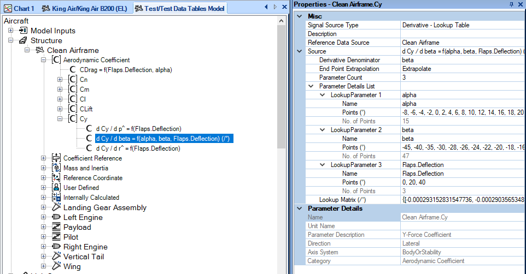Image resolution: width=526 pixels, height=274 pixels.
Task: Expand the Cn coefficient node
Action: click(x=60, y=79)
